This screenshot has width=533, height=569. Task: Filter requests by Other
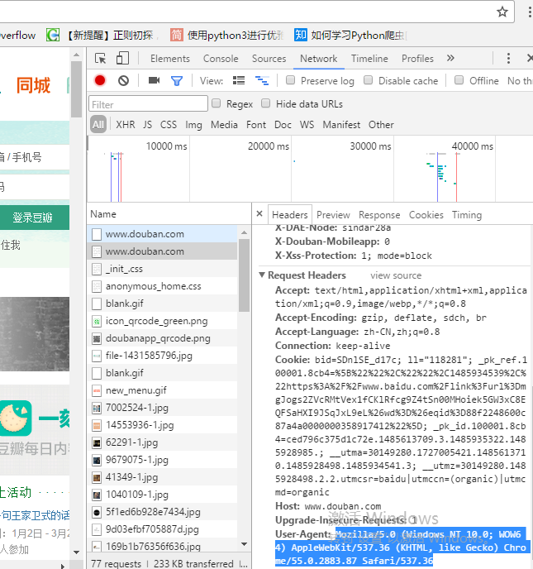381,124
